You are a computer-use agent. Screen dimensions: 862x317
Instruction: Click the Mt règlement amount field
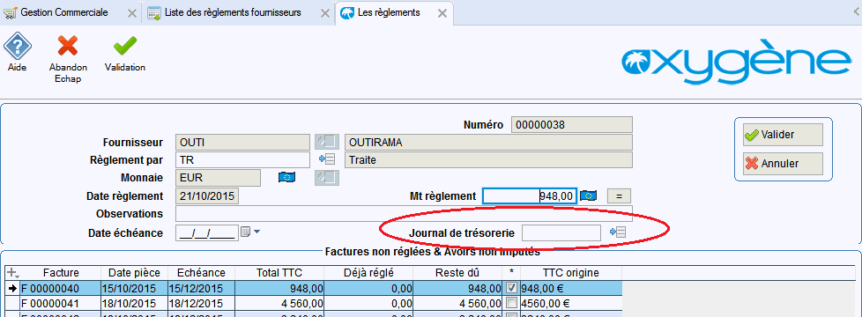[530, 196]
